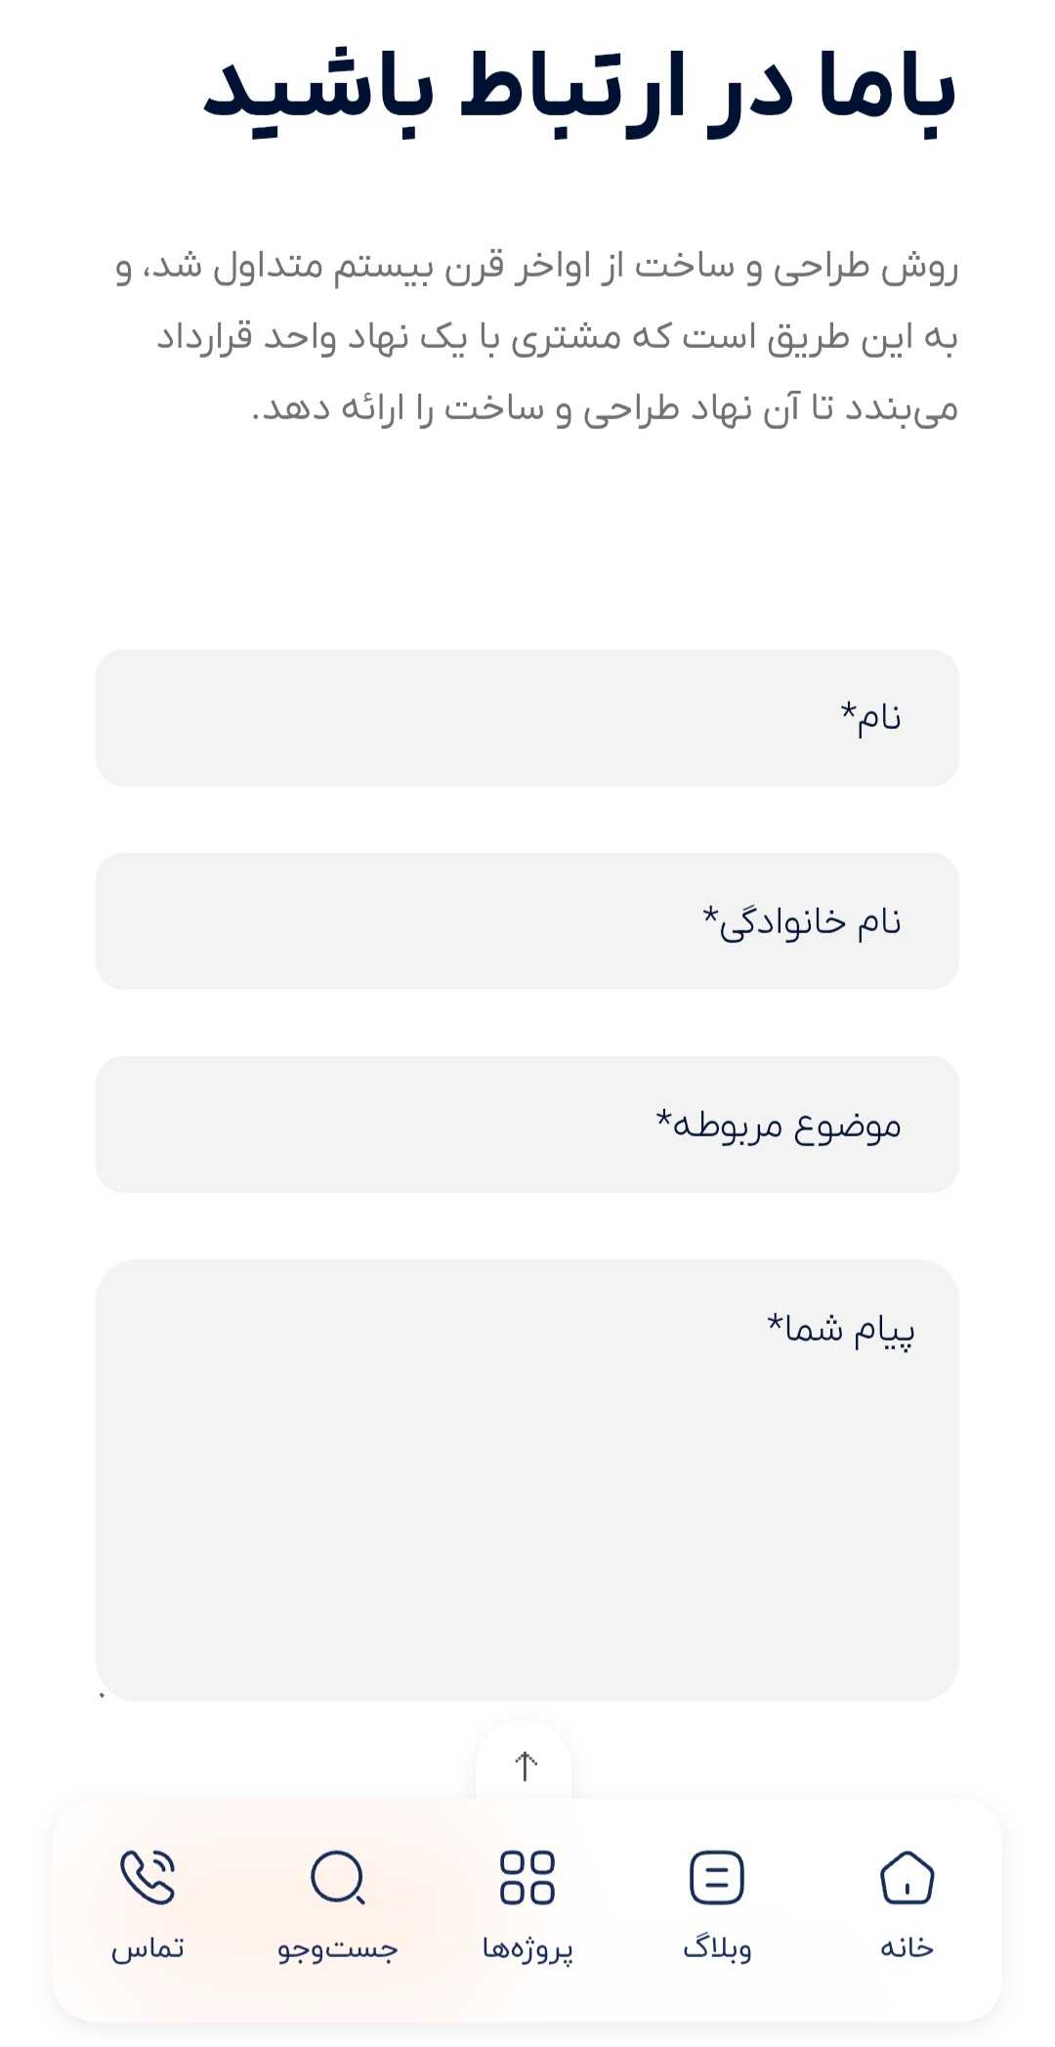Image resolution: width=1055 pixels, height=2047 pixels.
Task: Focus the نام خانوادگی input field
Action: [x=527, y=920]
